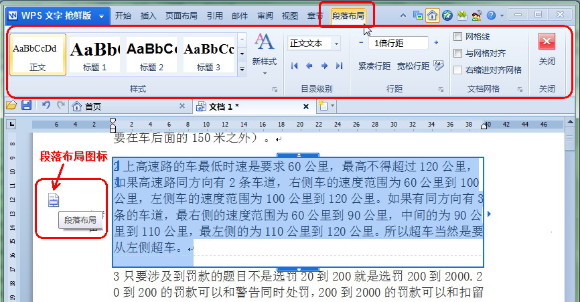The height and width of the screenshot is (302, 580).
Task: Enable the 网格线 gridlines checkbox
Action: [x=458, y=37]
